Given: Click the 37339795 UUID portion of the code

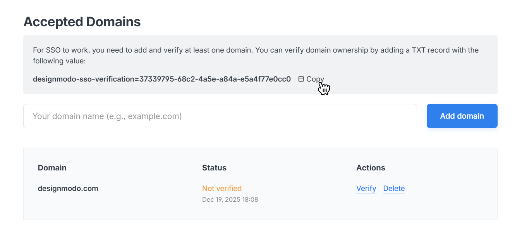Looking at the screenshot, I should point(154,79).
